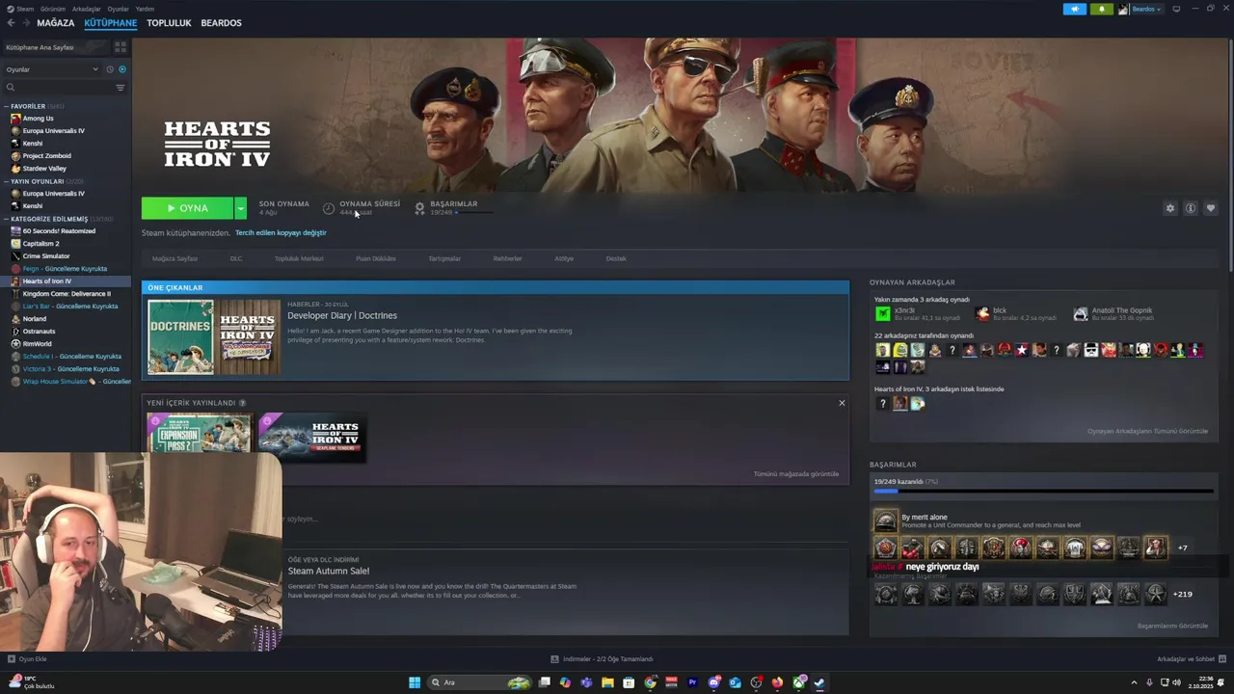1234x694 pixels.
Task: Open File Explorer from the taskbar
Action: [607, 682]
